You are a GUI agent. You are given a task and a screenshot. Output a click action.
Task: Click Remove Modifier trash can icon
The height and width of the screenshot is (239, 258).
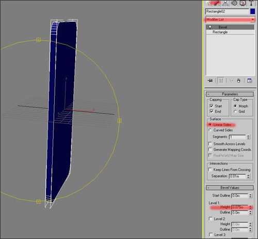238,81
